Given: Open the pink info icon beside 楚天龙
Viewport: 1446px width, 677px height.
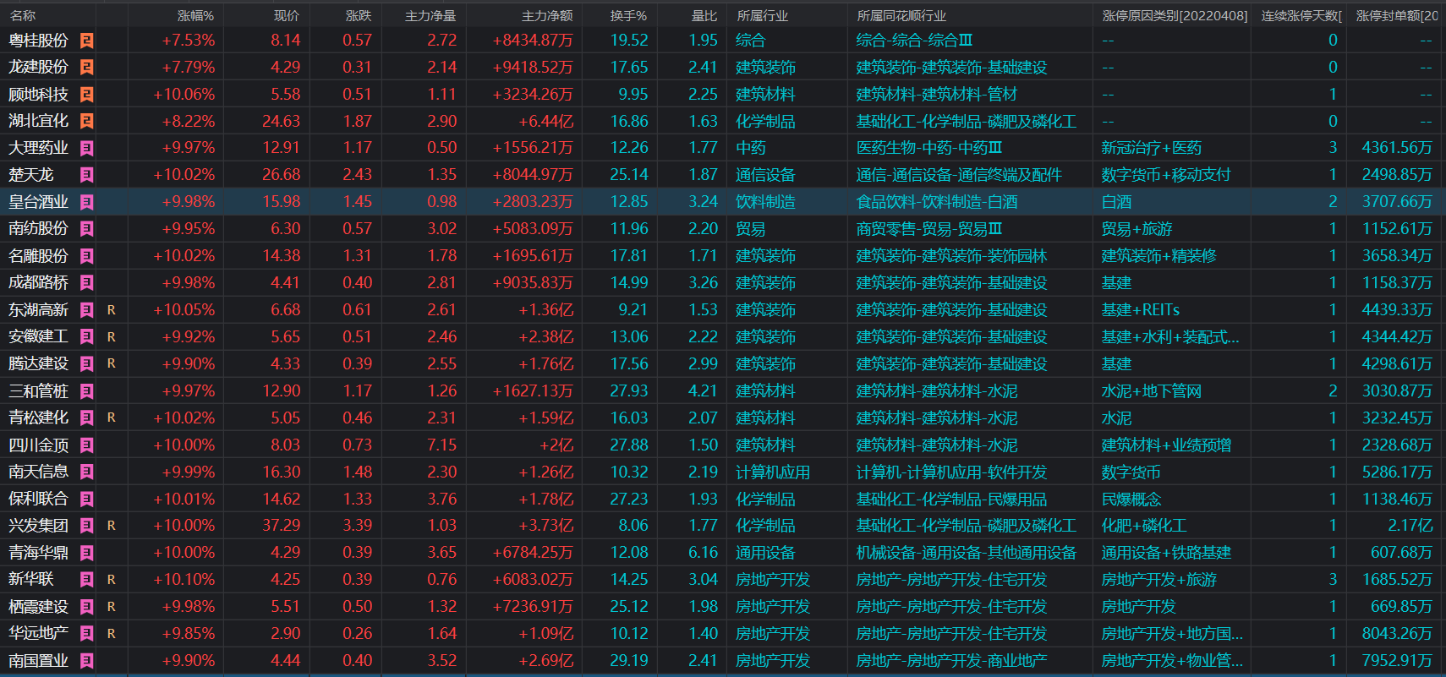Looking at the screenshot, I should pos(86,175).
